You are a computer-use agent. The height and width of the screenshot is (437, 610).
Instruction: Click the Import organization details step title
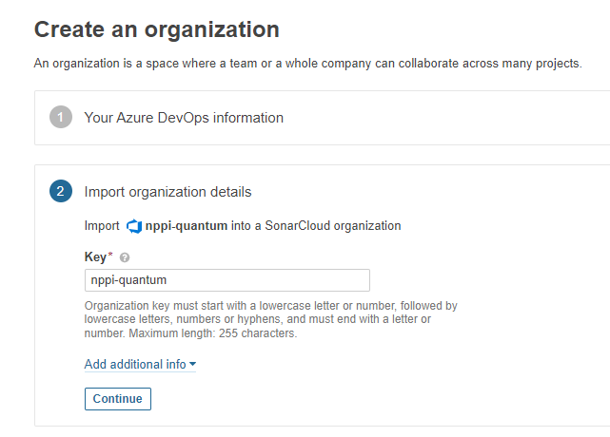pyautogui.click(x=167, y=192)
